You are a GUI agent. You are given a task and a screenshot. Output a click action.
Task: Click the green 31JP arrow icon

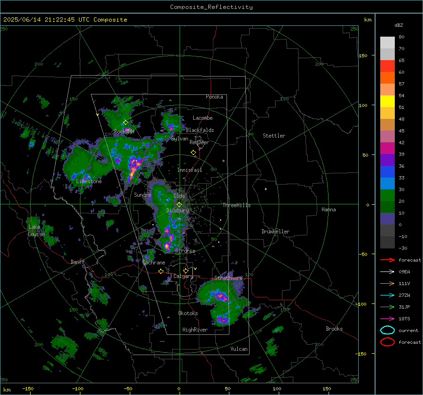pos(387,307)
